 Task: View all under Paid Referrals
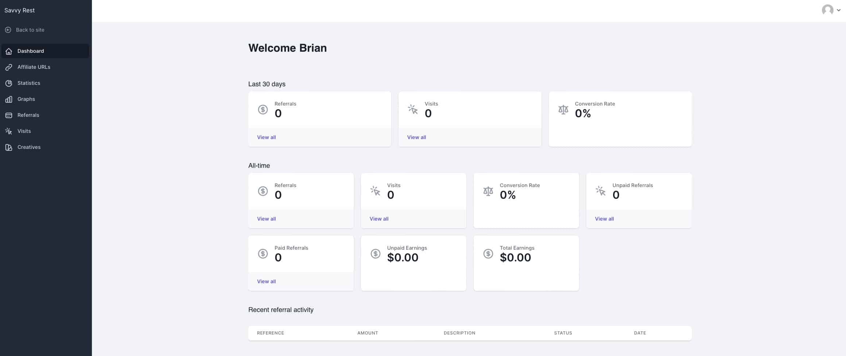click(266, 281)
